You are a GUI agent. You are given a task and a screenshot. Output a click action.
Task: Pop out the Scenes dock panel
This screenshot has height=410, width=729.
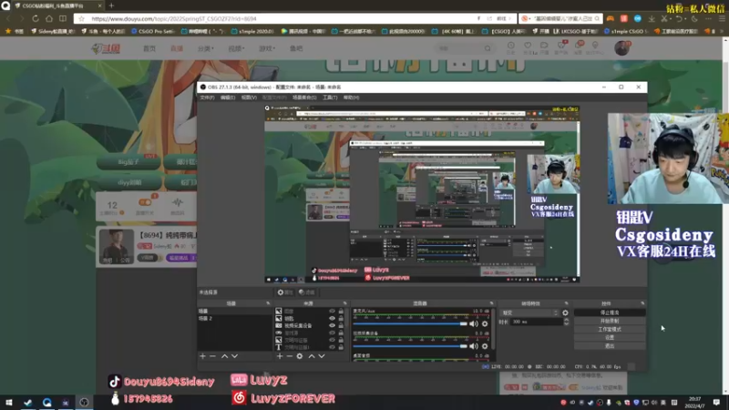(268, 303)
